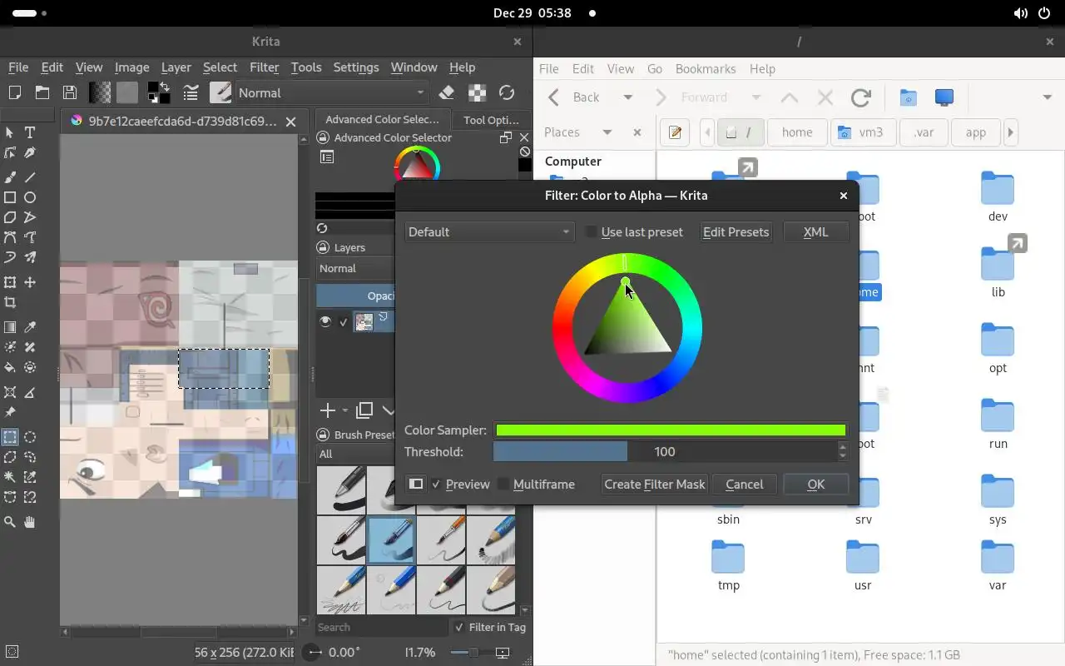The width and height of the screenshot is (1065, 666).
Task: Expand the add layer dropdown arrow
Action: pyautogui.click(x=345, y=410)
